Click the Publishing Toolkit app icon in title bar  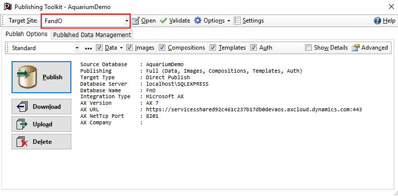8,7
